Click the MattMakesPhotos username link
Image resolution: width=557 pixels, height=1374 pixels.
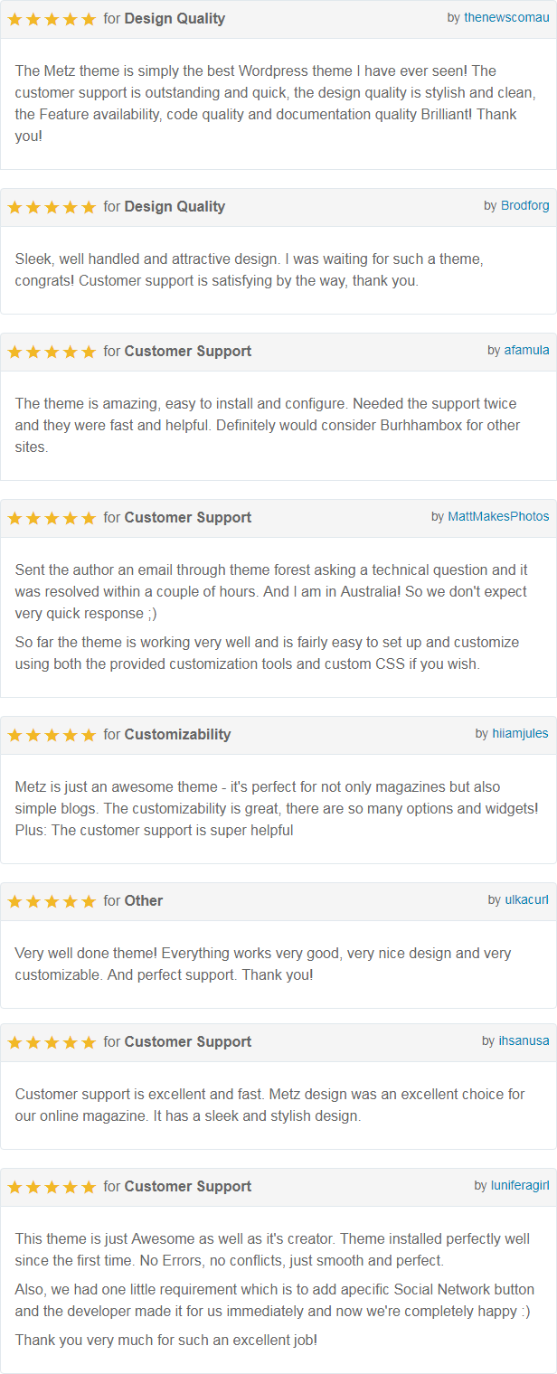coord(498,517)
